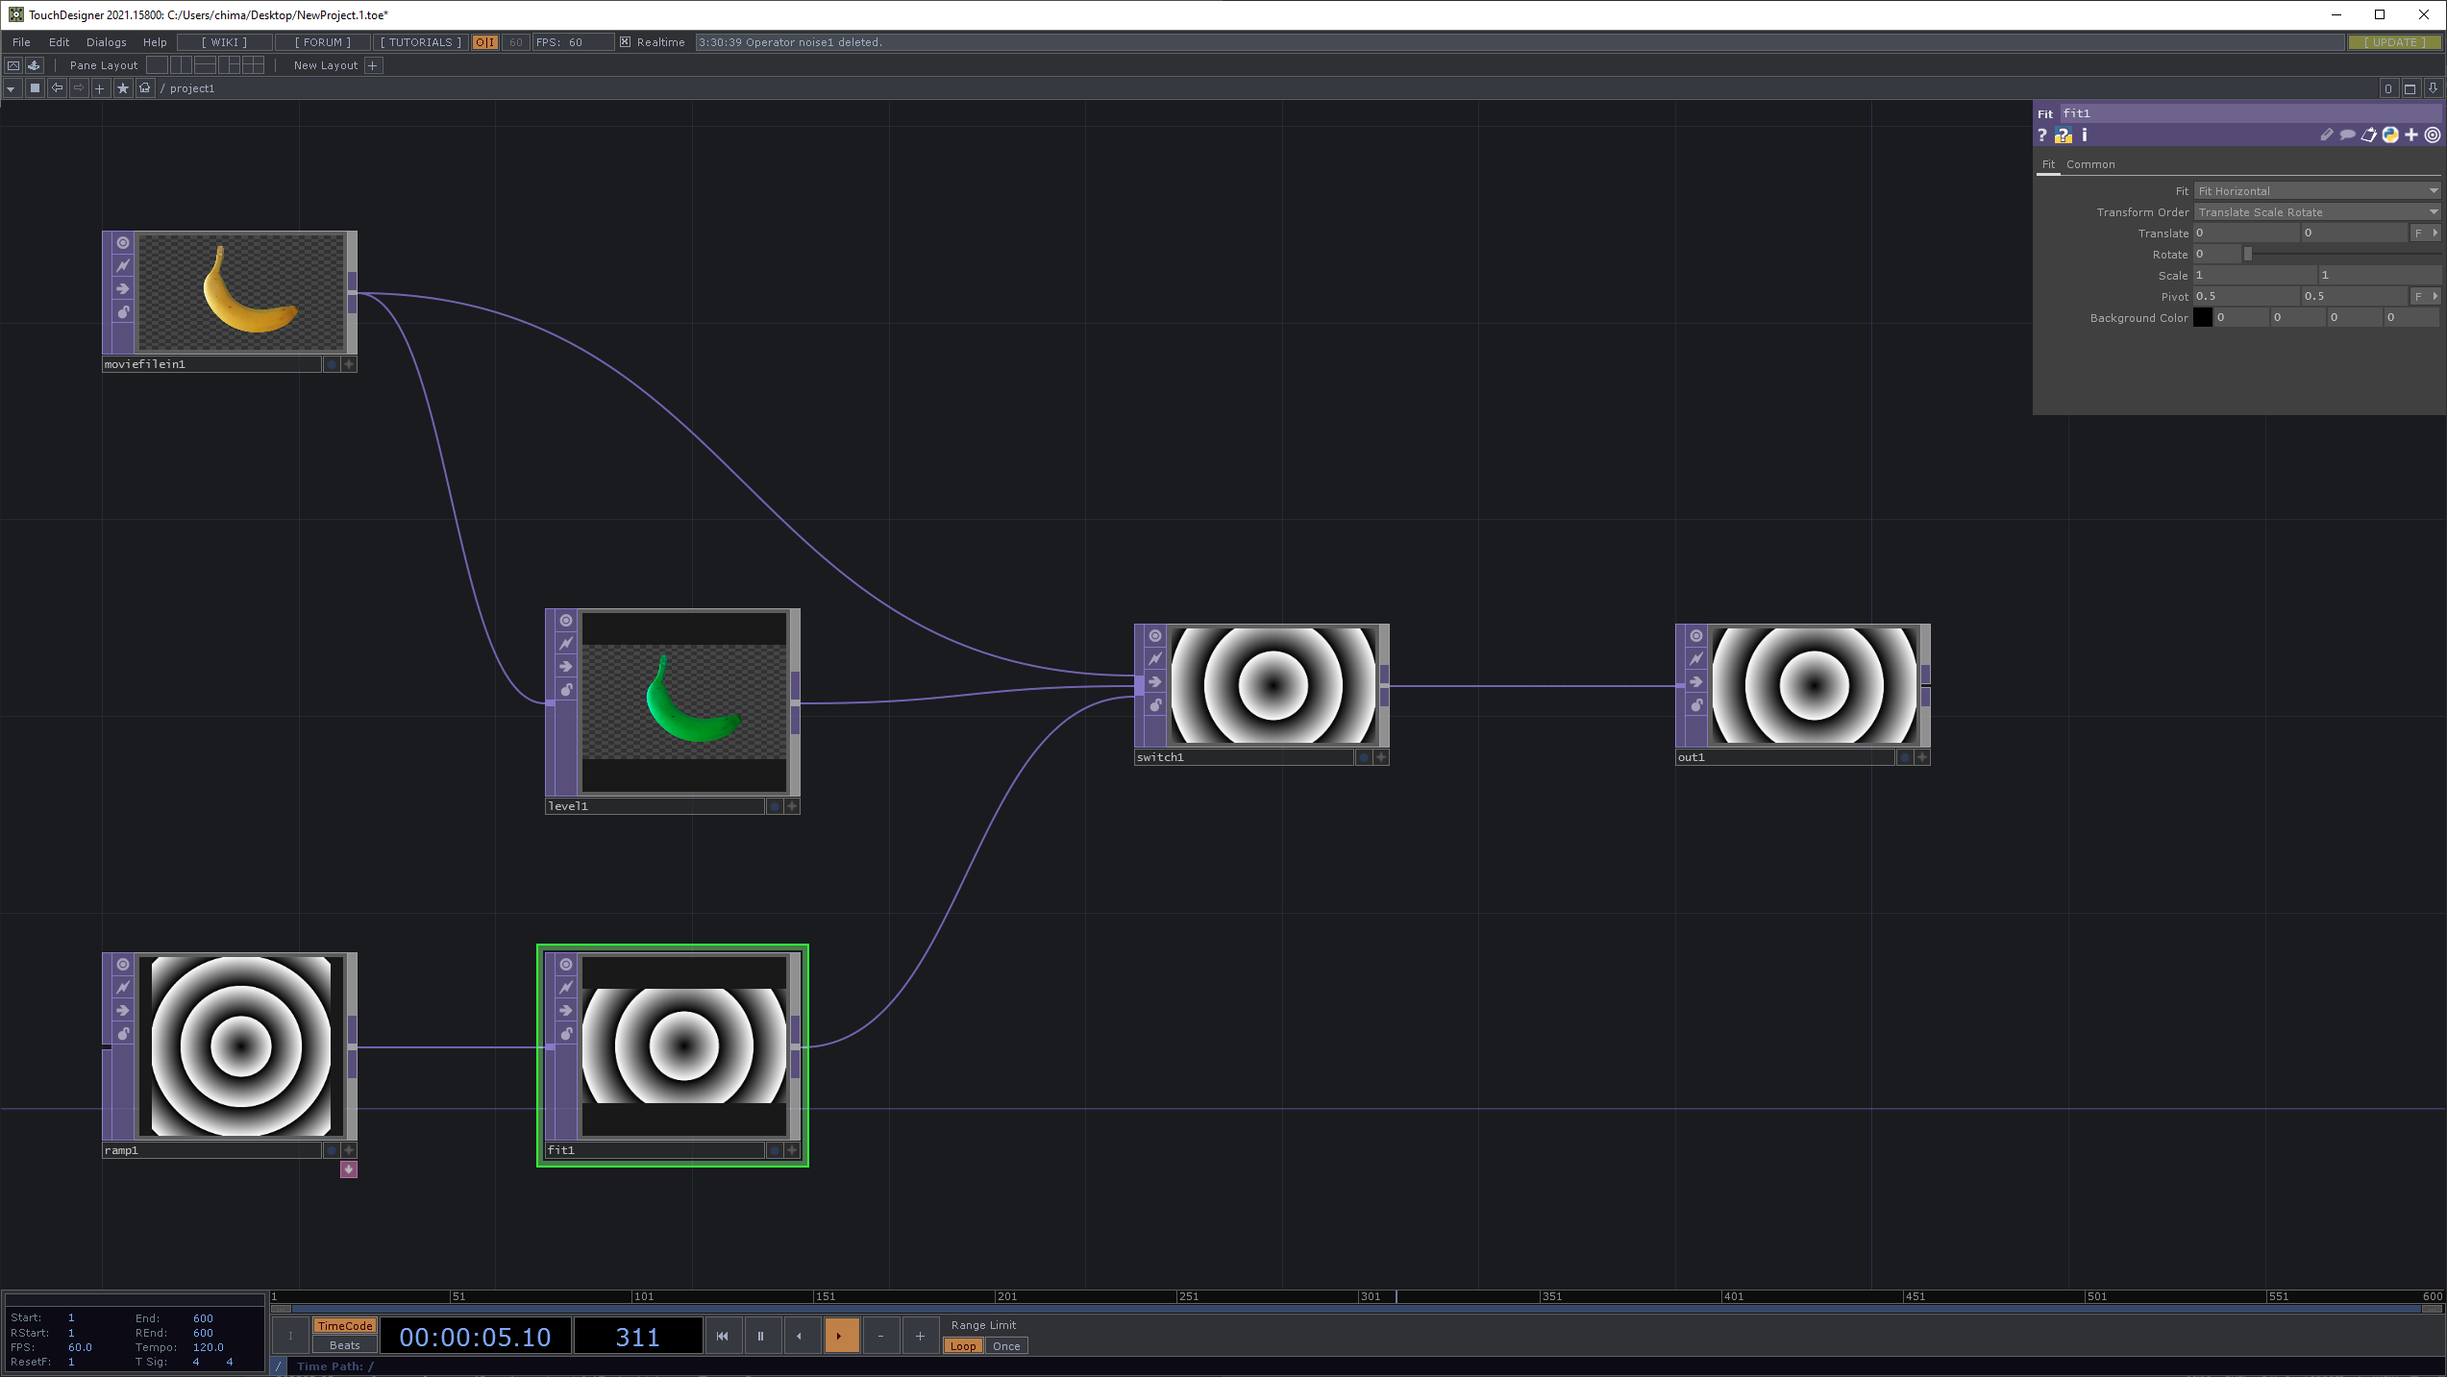
Task: Click the Beats button
Action: coord(344,1345)
